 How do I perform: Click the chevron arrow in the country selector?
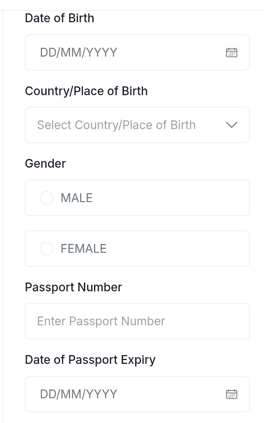[x=232, y=125]
